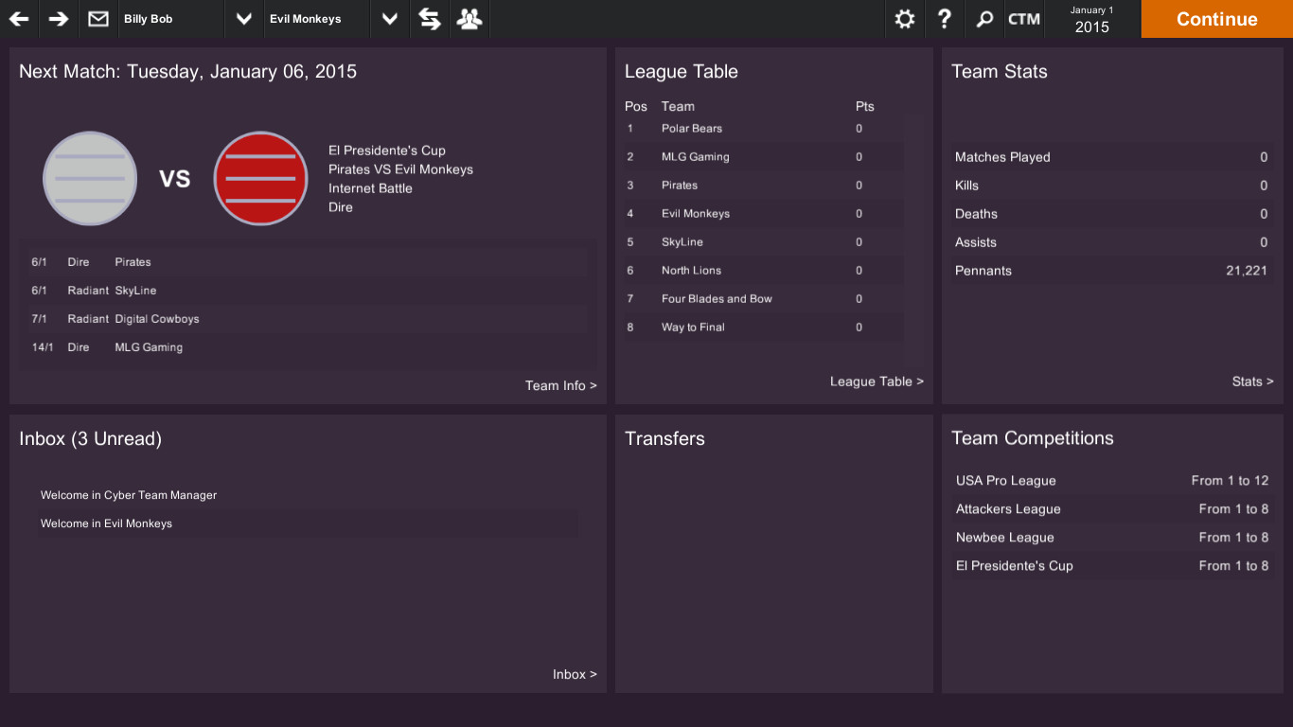
Task: Open detailed team Stats
Action: click(x=1251, y=381)
